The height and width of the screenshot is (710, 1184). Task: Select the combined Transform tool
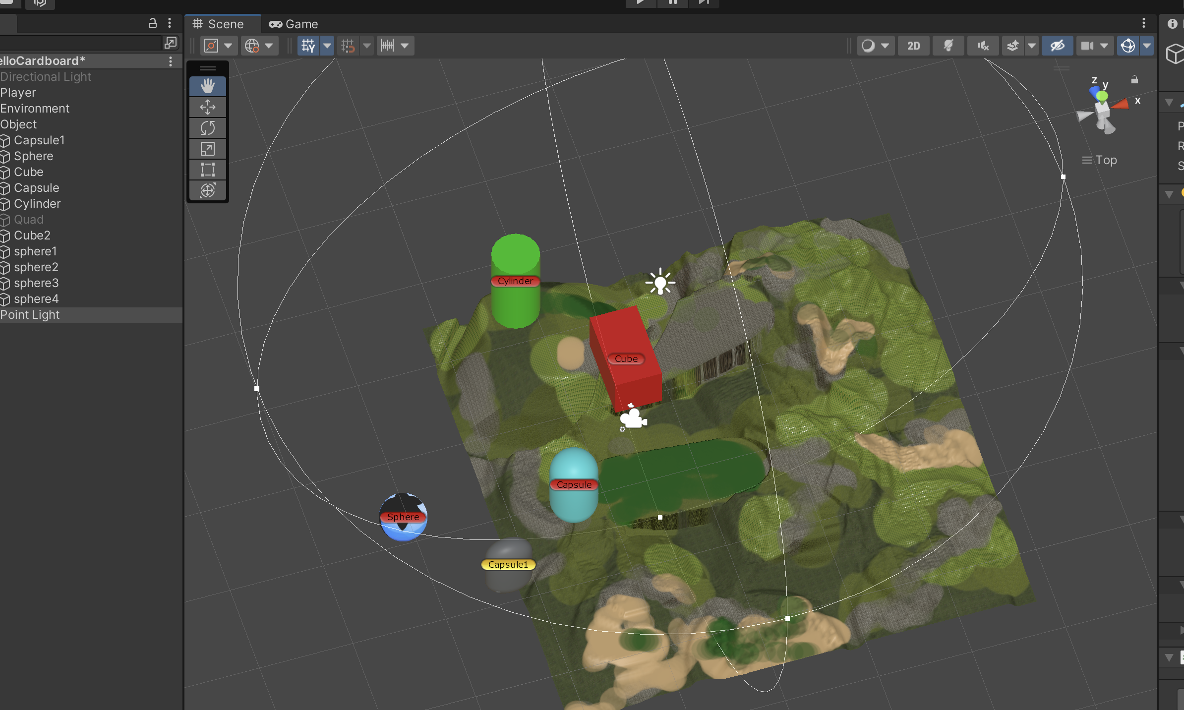[208, 190]
